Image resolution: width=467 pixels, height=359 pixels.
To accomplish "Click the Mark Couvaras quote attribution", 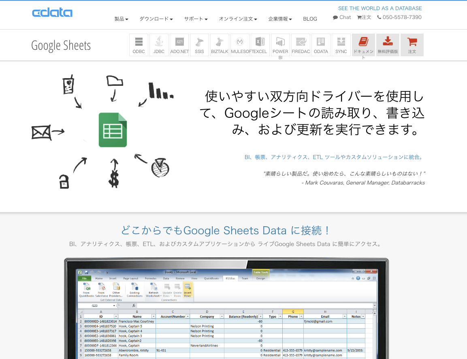I will click(x=363, y=183).
